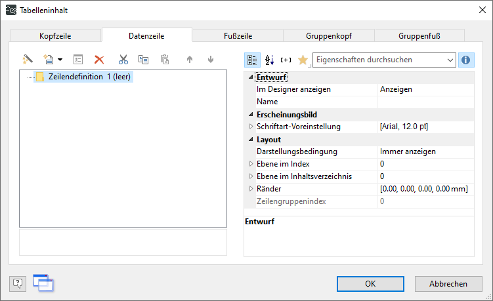Cut selection with the scissors icon
This screenshot has height=301, width=493.
[x=123, y=60]
